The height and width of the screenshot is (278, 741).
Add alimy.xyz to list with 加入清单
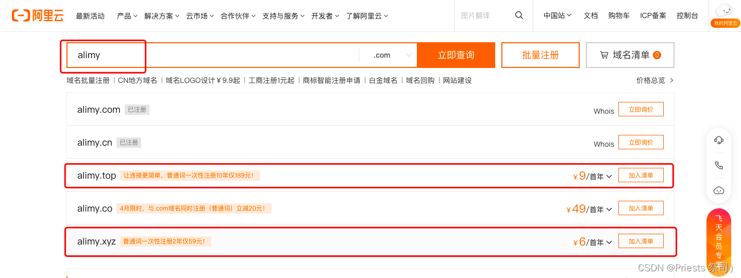[641, 241]
